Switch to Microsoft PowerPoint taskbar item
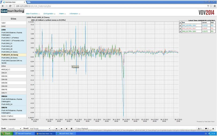The width and height of the screenshot is (217, 136). [24, 134]
